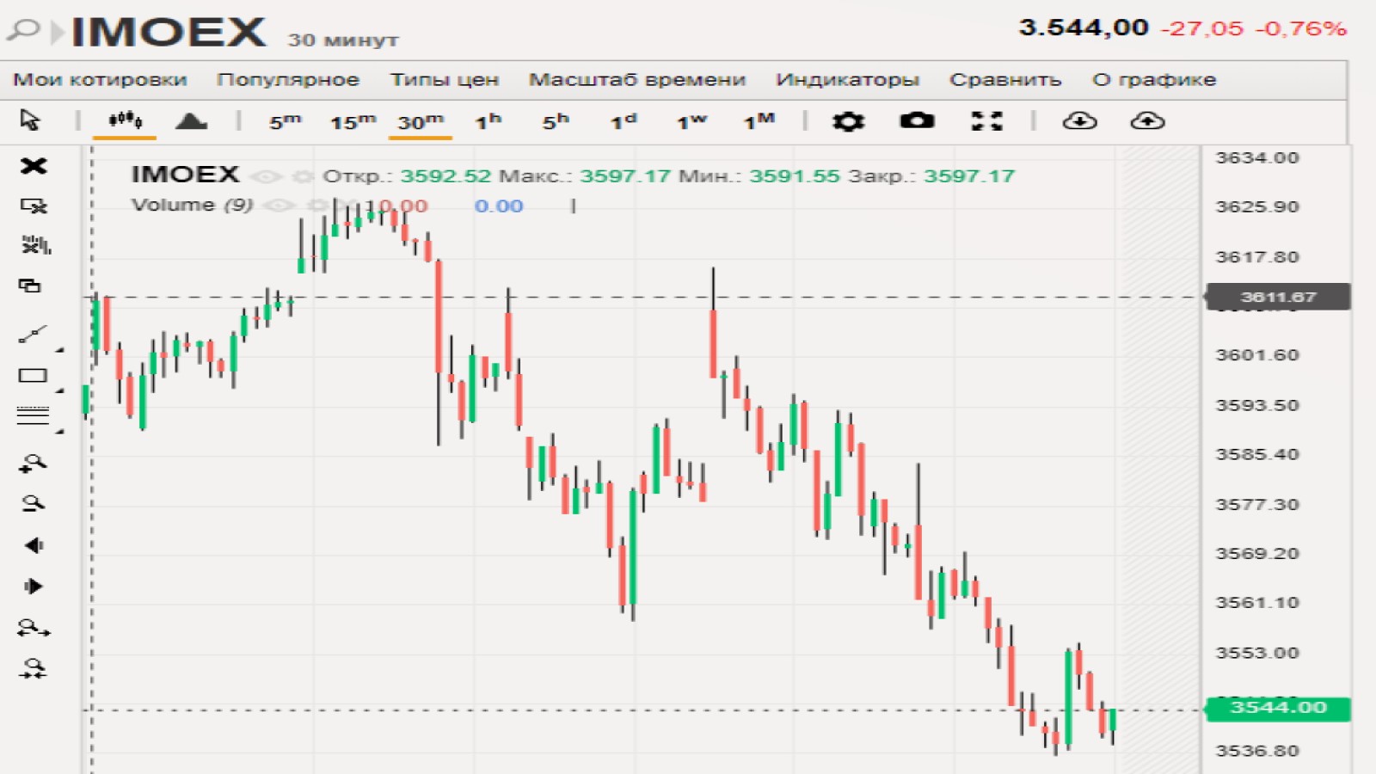
Task: Click the 3634.00 price axis label
Action: 1256,158
